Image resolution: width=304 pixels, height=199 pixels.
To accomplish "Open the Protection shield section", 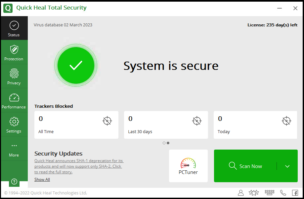I will [14, 53].
